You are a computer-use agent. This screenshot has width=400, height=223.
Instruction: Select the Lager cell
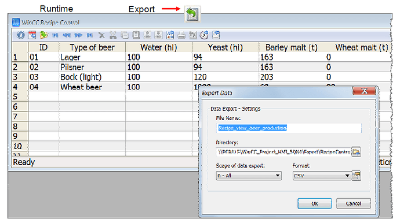92,57
